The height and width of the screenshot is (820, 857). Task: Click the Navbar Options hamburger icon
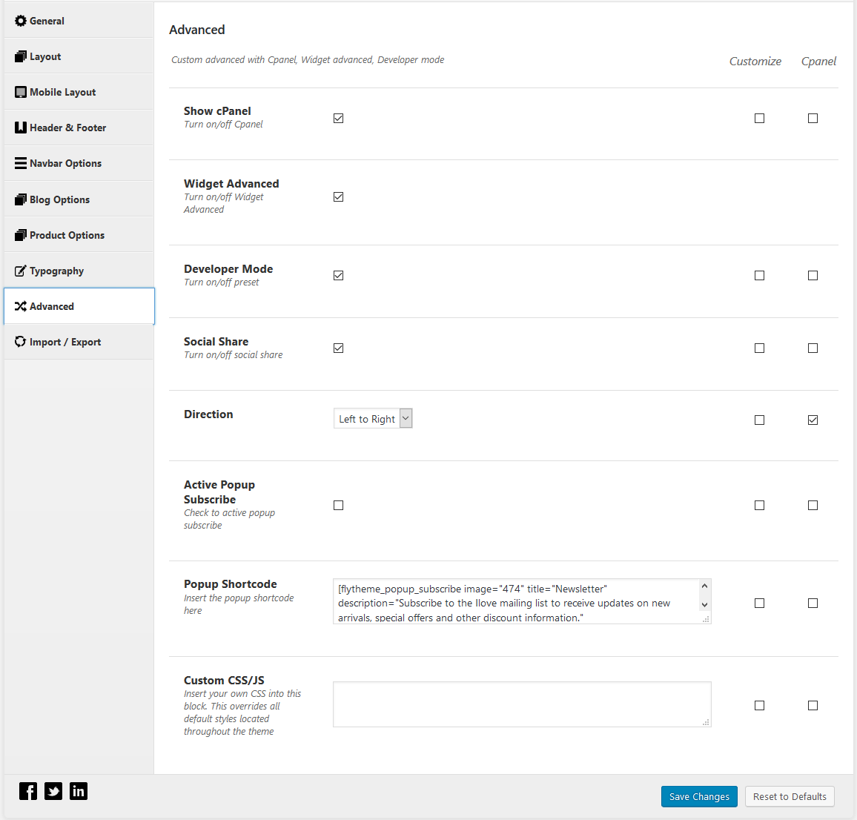click(x=20, y=163)
